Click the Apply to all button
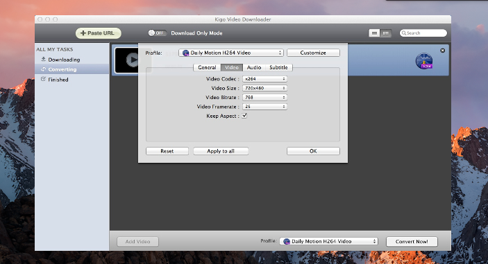 [x=221, y=151]
